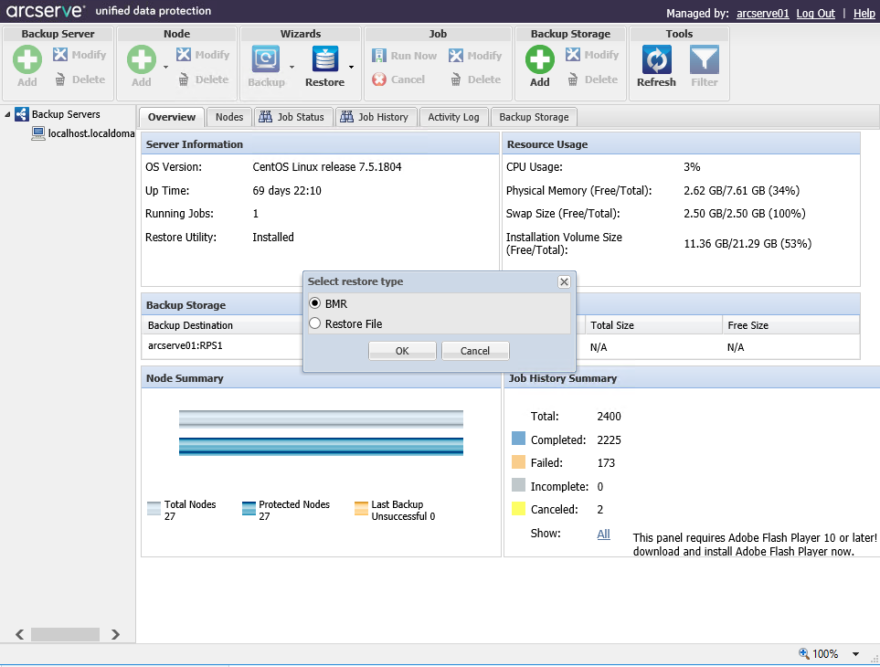The image size is (880, 667).
Task: Open the Restore wizard dropdown arrow
Action: pos(351,68)
